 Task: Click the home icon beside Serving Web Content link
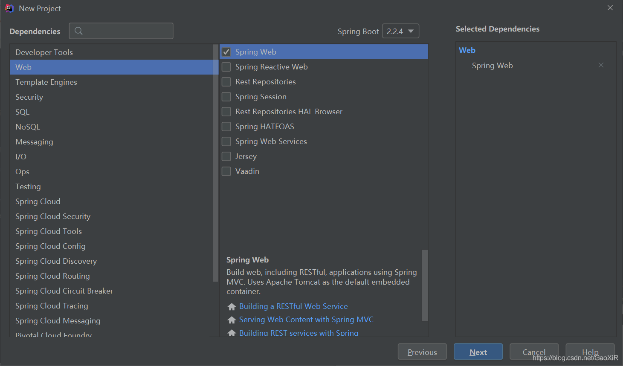(x=232, y=320)
